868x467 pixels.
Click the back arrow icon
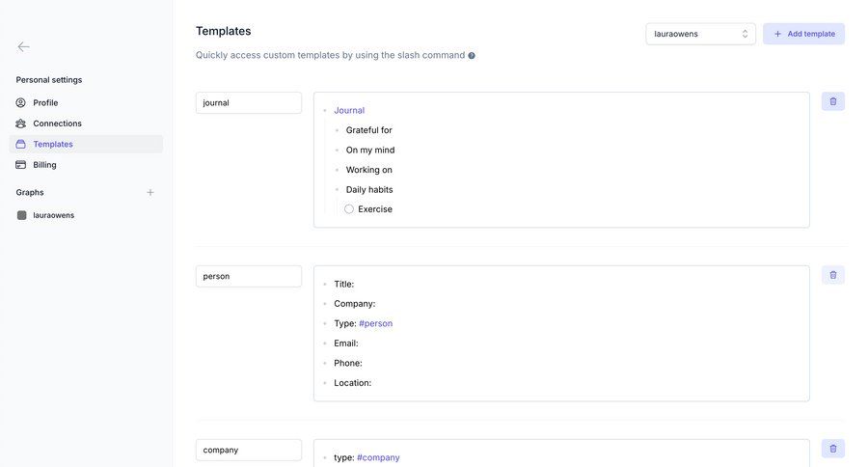[x=23, y=47]
